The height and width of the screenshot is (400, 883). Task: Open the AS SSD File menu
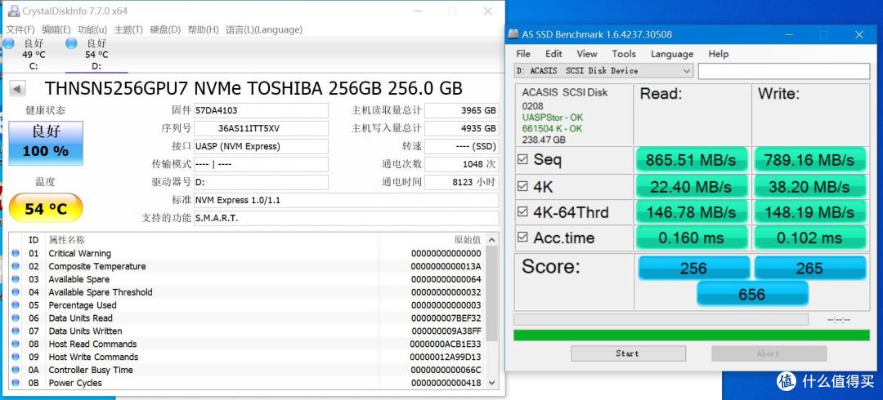523,54
